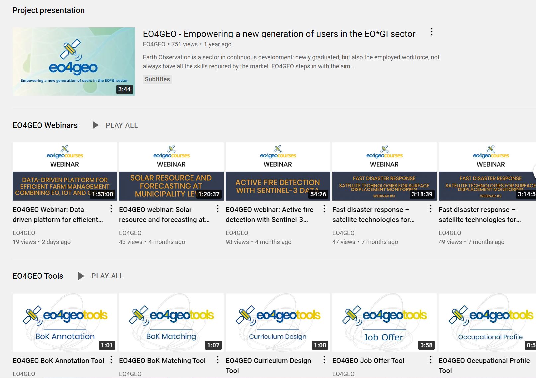Viewport: 536px width, 378px height.
Task: Play all EO4GEO Webinars videos
Action: [121, 125]
